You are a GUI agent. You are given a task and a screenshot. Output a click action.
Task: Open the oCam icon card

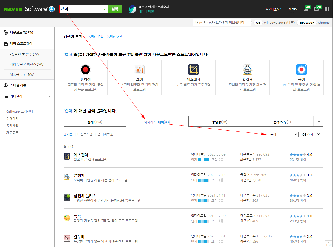(x=139, y=70)
